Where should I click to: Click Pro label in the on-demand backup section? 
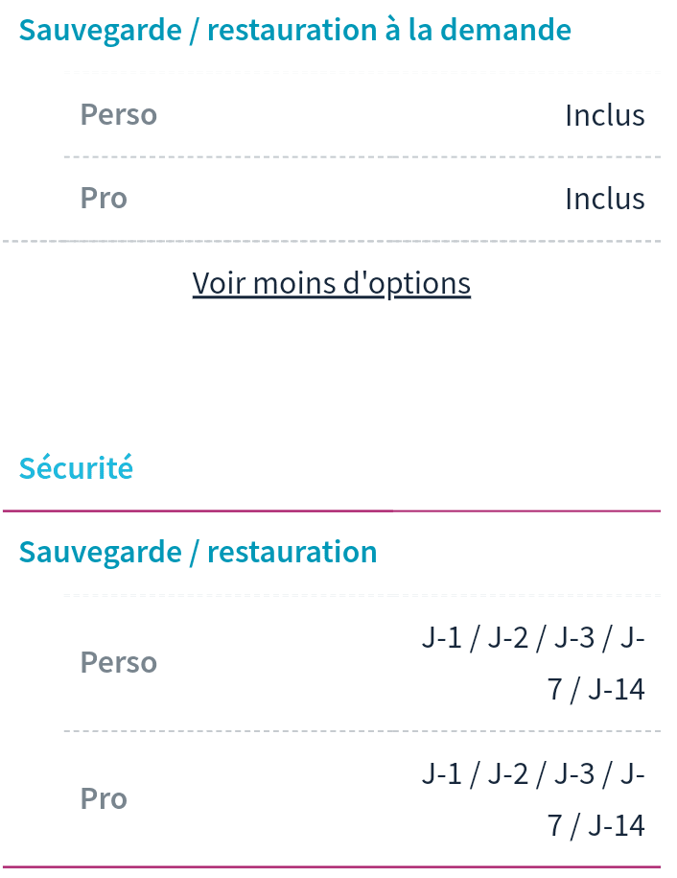point(104,198)
